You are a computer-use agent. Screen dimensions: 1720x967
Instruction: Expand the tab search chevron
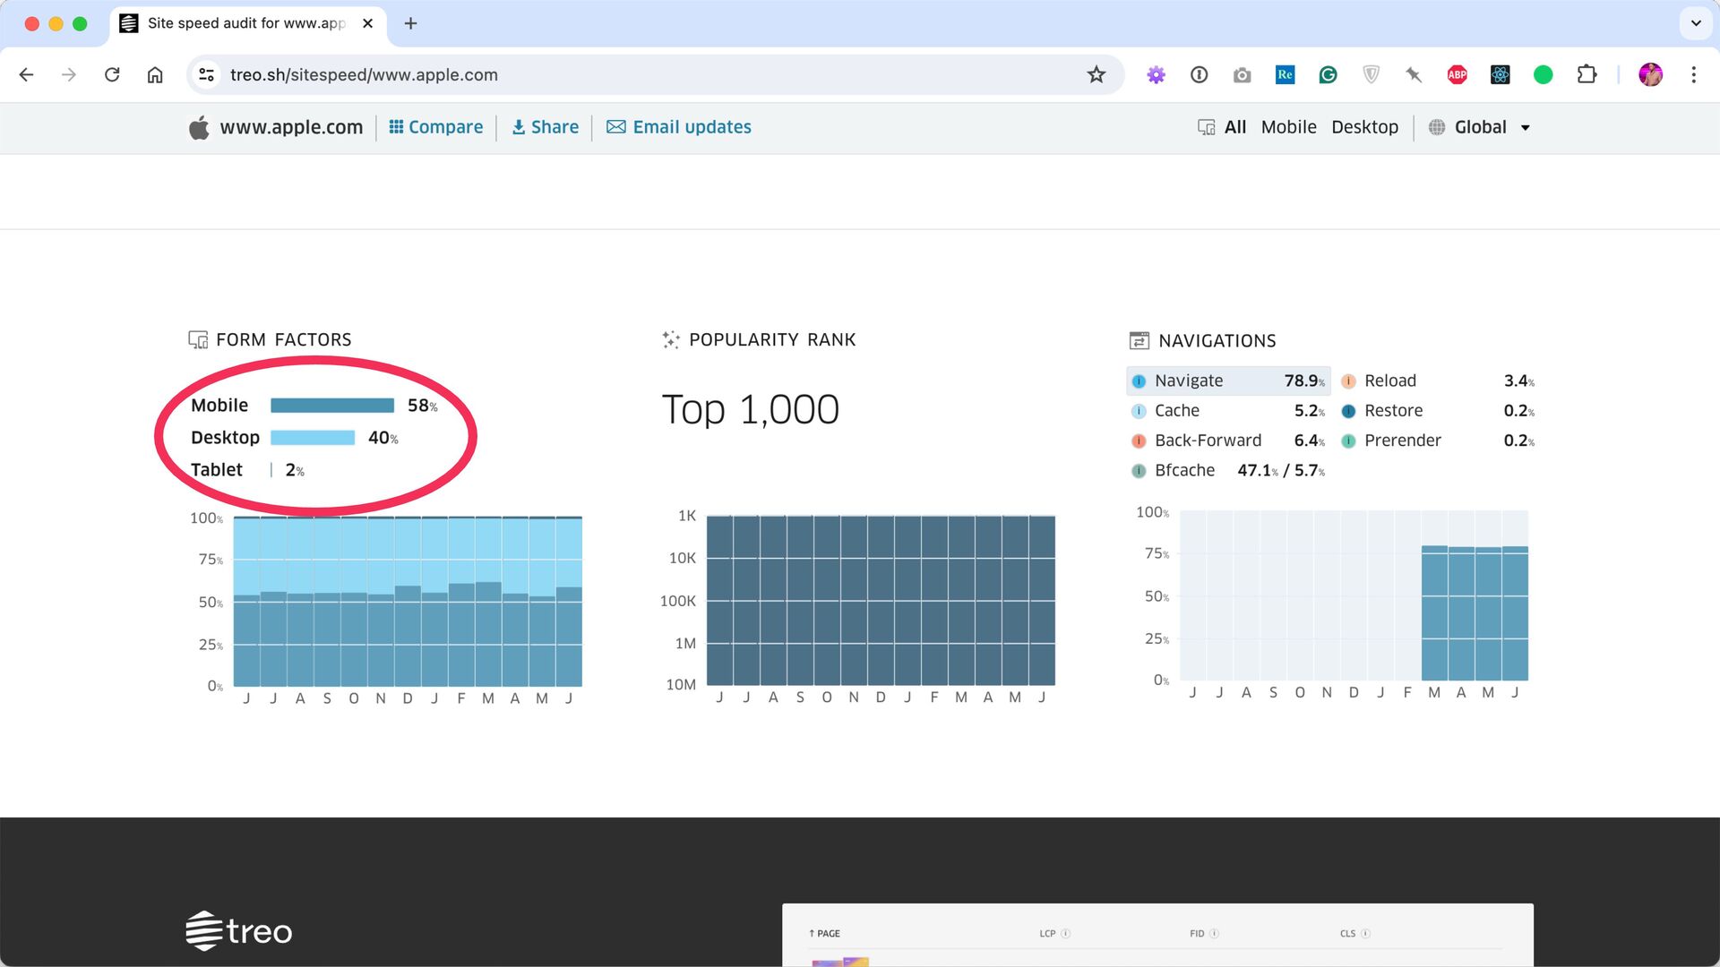click(x=1696, y=23)
